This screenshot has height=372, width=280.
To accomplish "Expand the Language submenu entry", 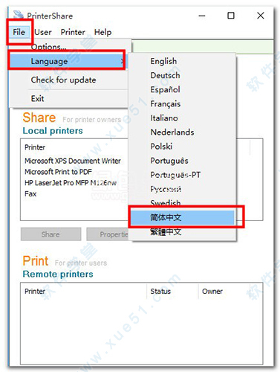I will pyautogui.click(x=69, y=61).
